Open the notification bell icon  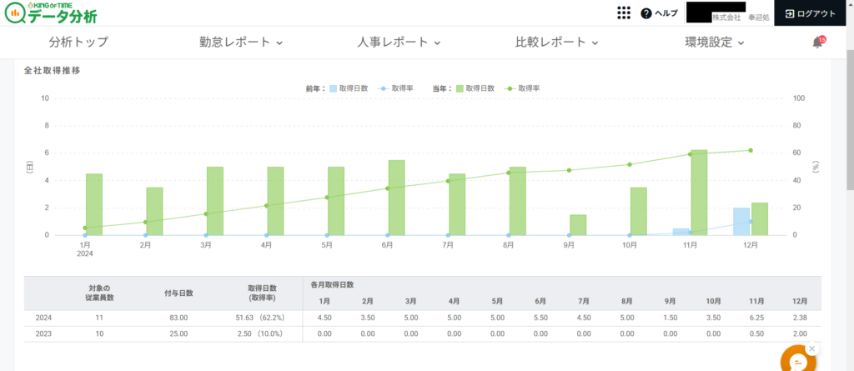coord(817,43)
